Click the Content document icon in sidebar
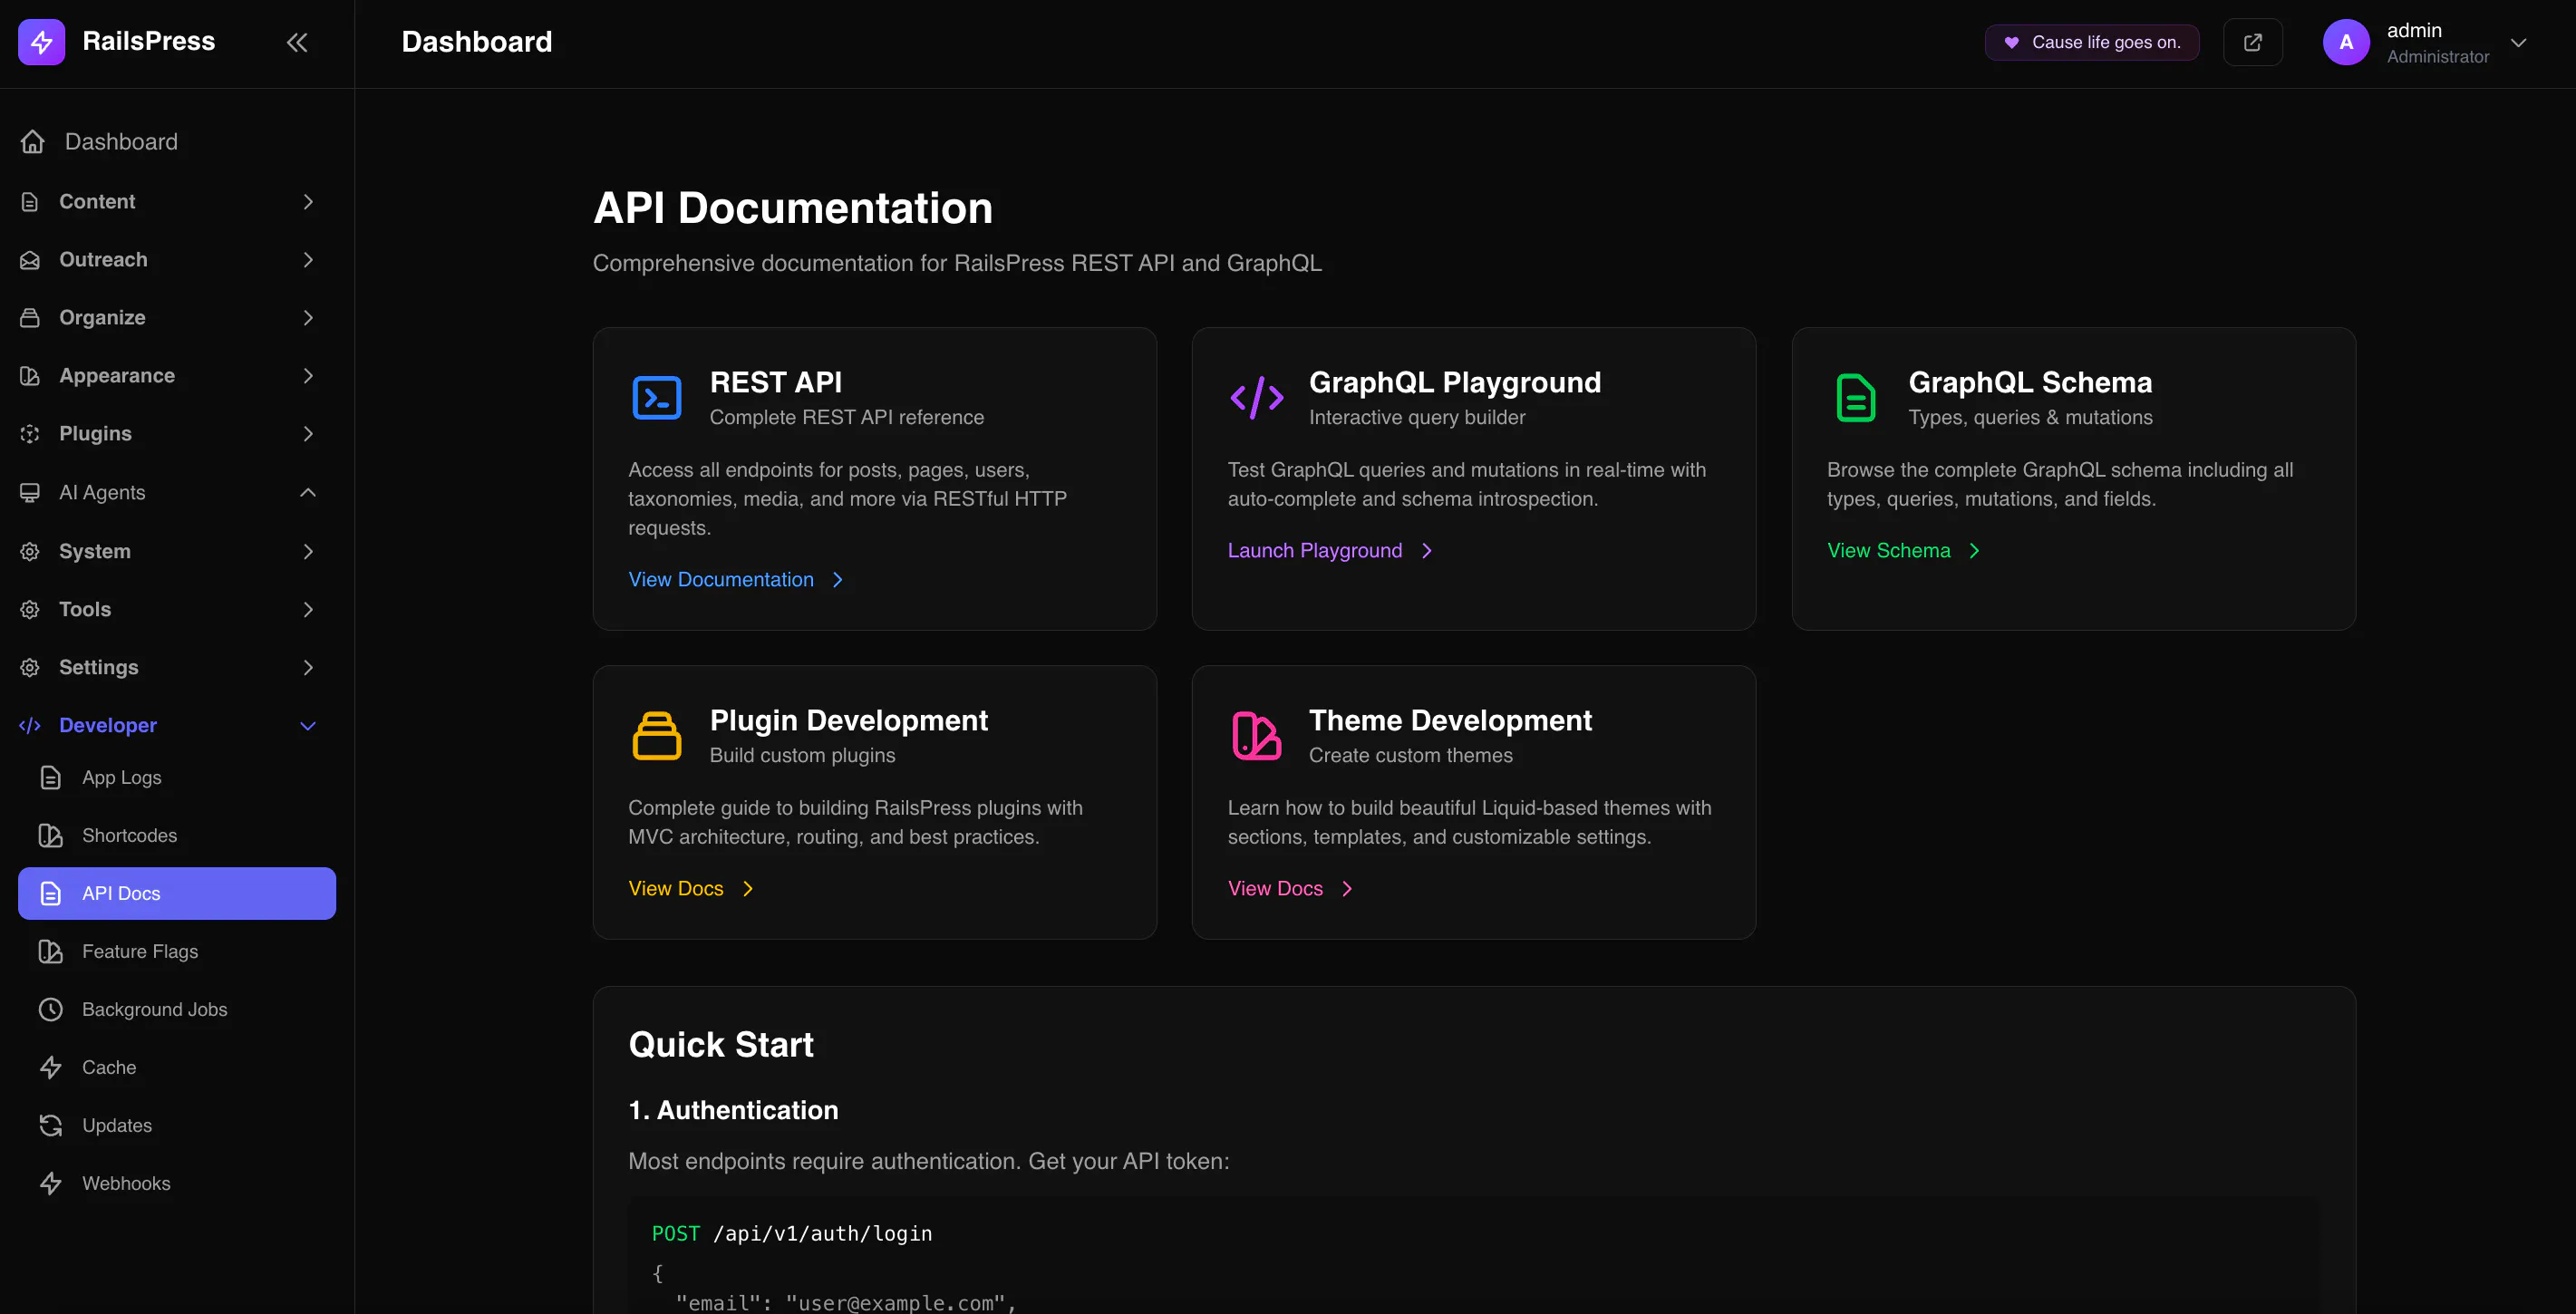The height and width of the screenshot is (1314, 2576). (30, 202)
